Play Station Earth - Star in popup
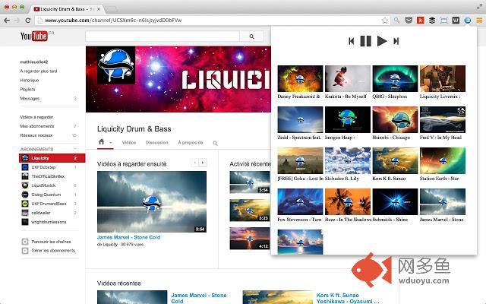The width and height of the screenshot is (486, 304). pos(442,160)
